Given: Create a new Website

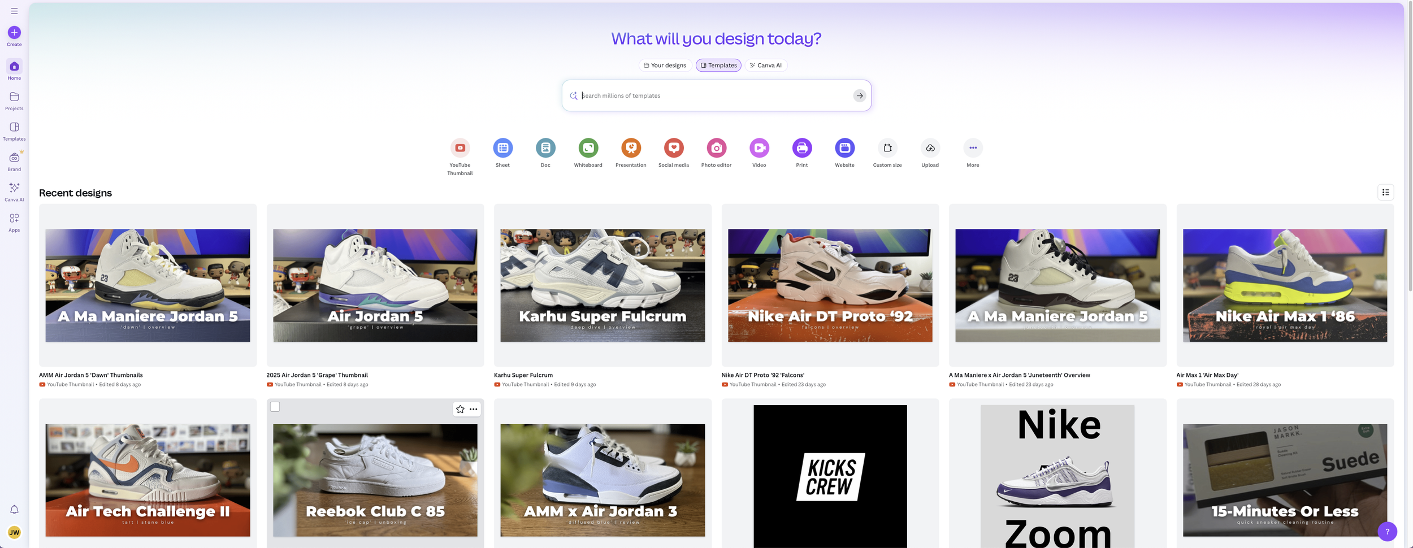Looking at the screenshot, I should coord(844,148).
